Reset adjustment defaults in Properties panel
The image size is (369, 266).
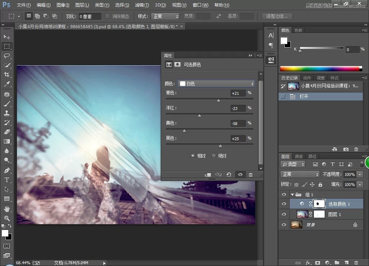coord(229,174)
